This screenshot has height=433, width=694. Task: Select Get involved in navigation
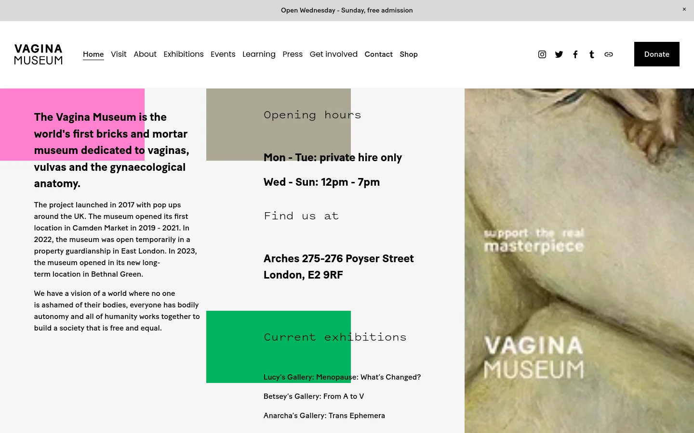(334, 54)
